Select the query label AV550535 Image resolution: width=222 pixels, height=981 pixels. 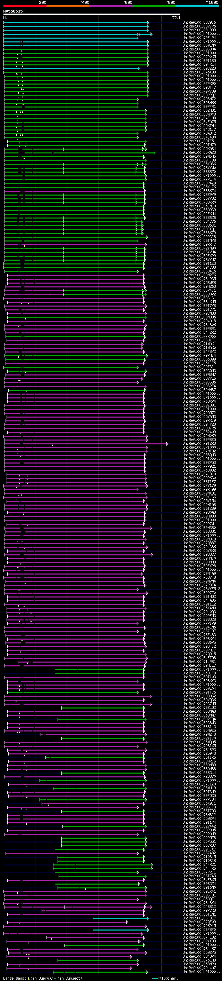point(13,11)
